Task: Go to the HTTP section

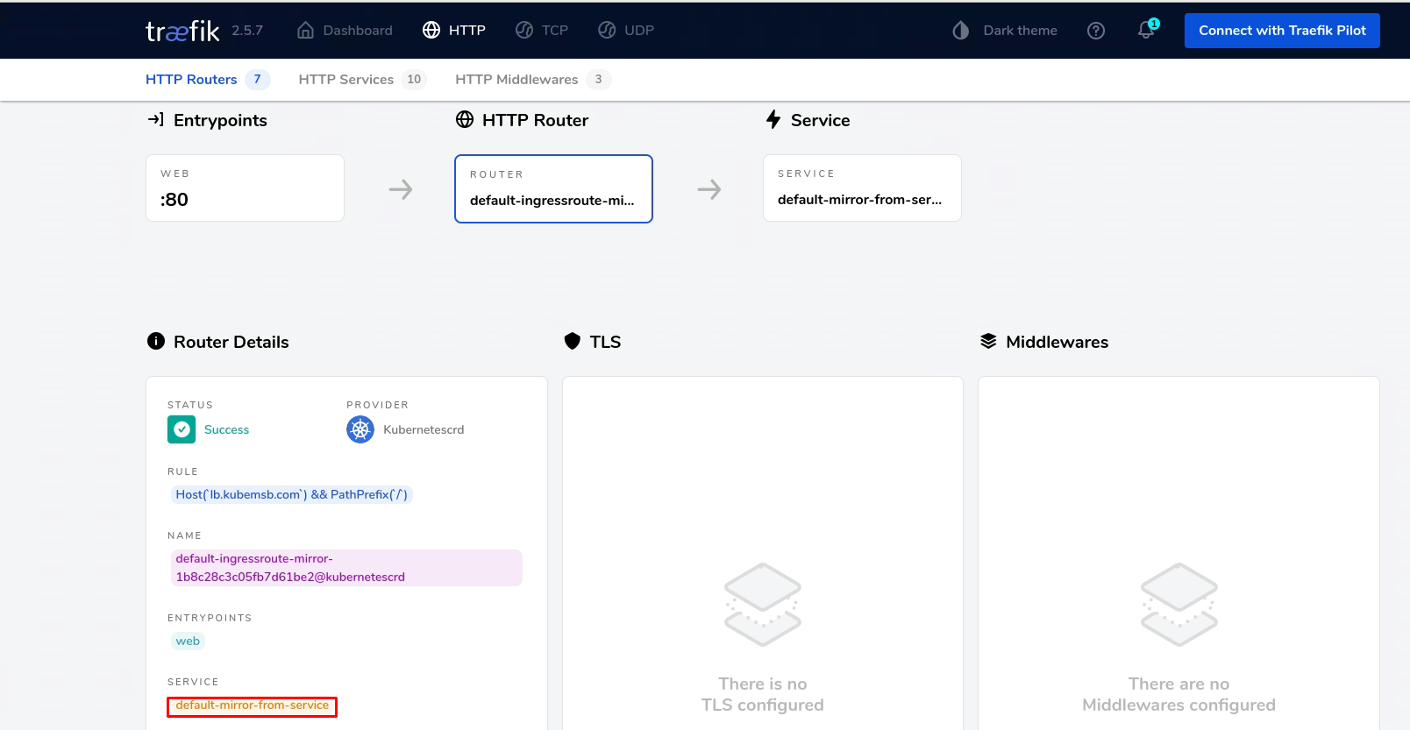Action: click(x=454, y=31)
